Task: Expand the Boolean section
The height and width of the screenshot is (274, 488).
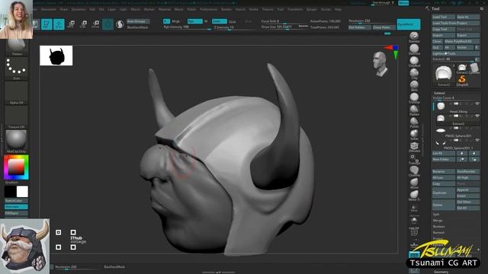Action: point(438,227)
